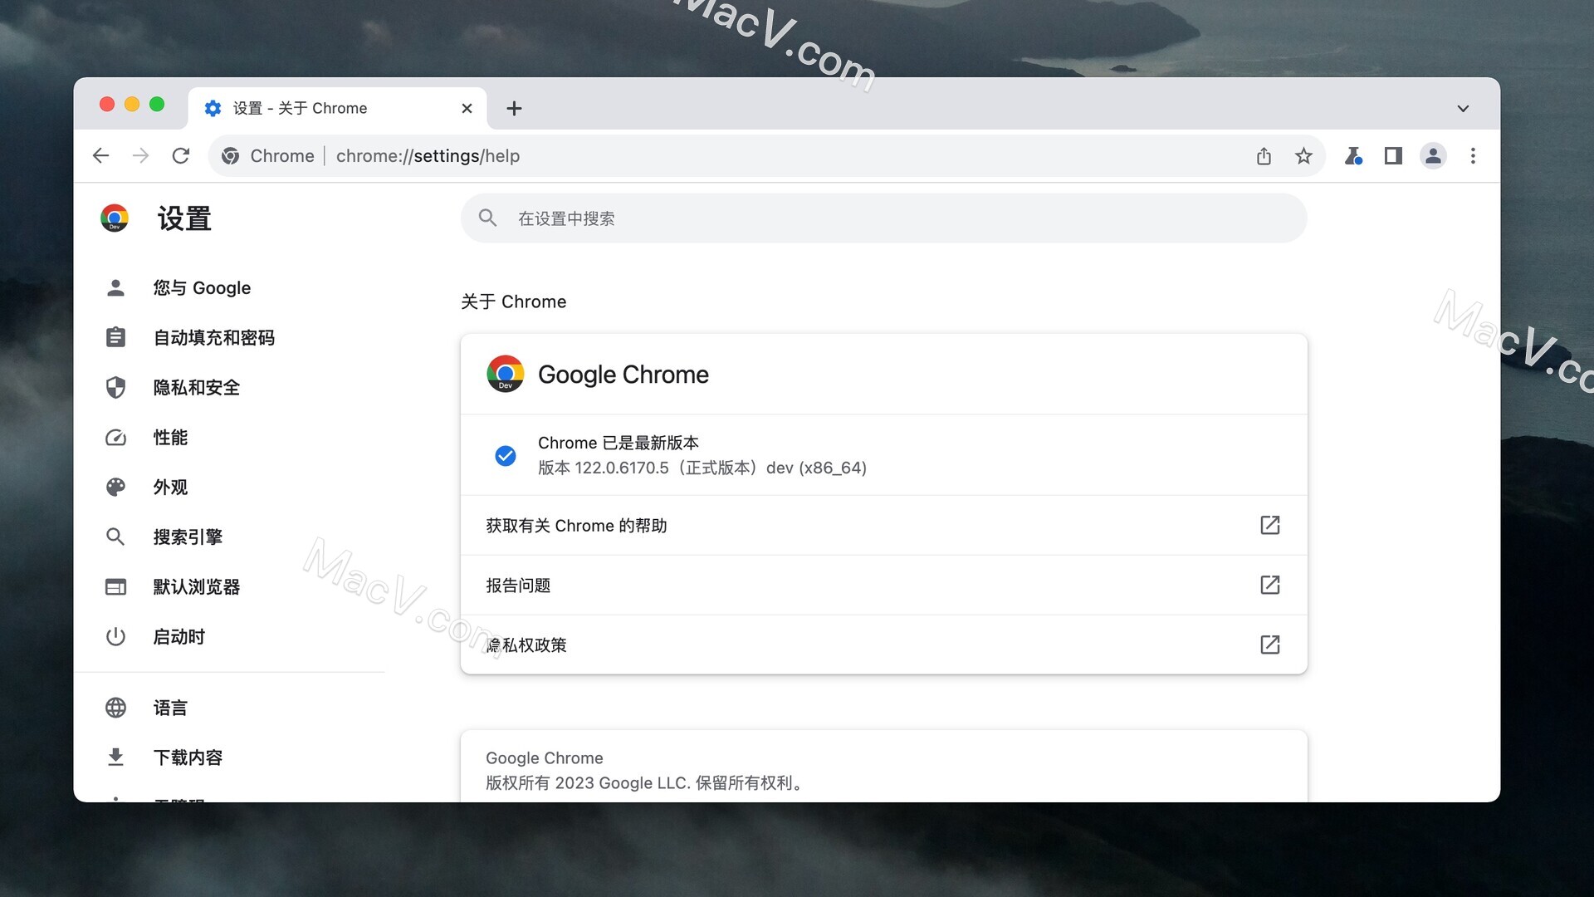Click the browser window icon beside 默认浏览器

[115, 587]
